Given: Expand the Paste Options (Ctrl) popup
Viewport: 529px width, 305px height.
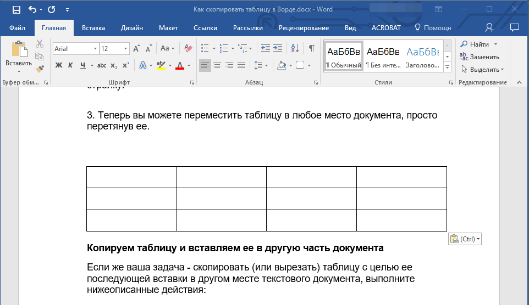Looking at the screenshot, I should (x=465, y=239).
